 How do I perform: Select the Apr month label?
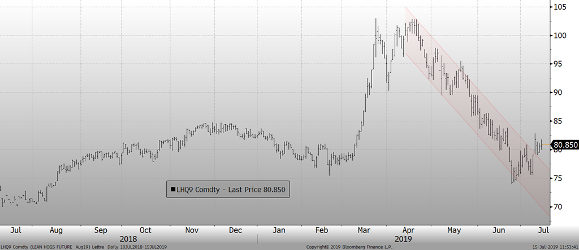(407, 230)
